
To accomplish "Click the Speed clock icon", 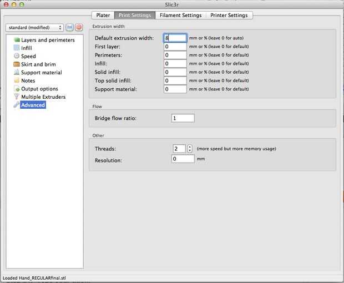I will (x=17, y=56).
